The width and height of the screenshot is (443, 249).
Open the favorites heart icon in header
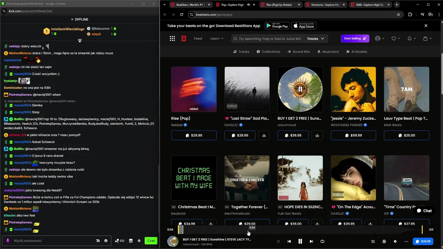tap(394, 39)
